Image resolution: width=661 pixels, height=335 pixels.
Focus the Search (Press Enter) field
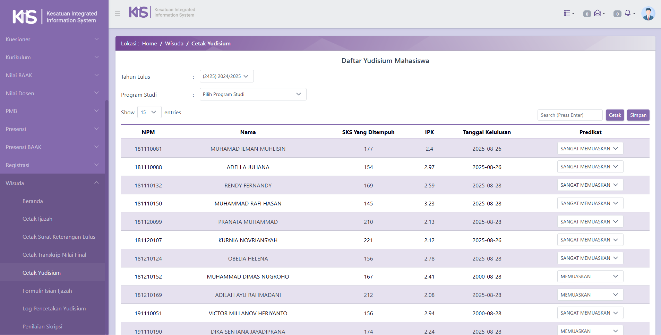point(570,115)
